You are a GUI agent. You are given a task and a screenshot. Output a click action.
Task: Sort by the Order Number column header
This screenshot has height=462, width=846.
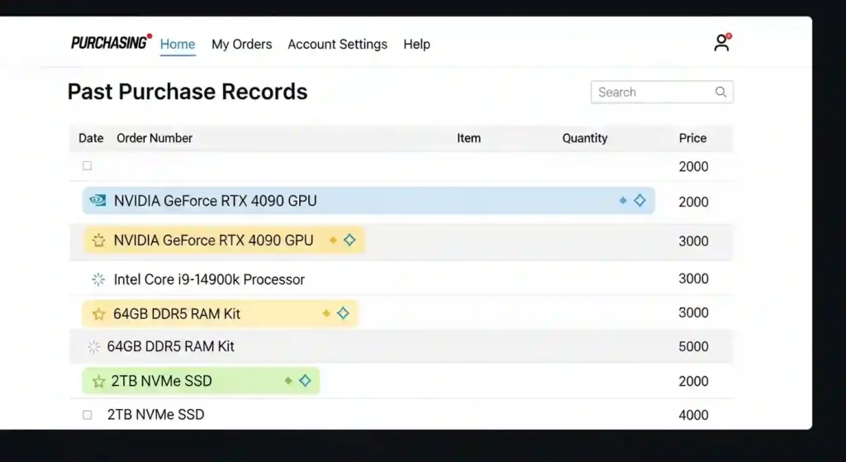point(154,138)
